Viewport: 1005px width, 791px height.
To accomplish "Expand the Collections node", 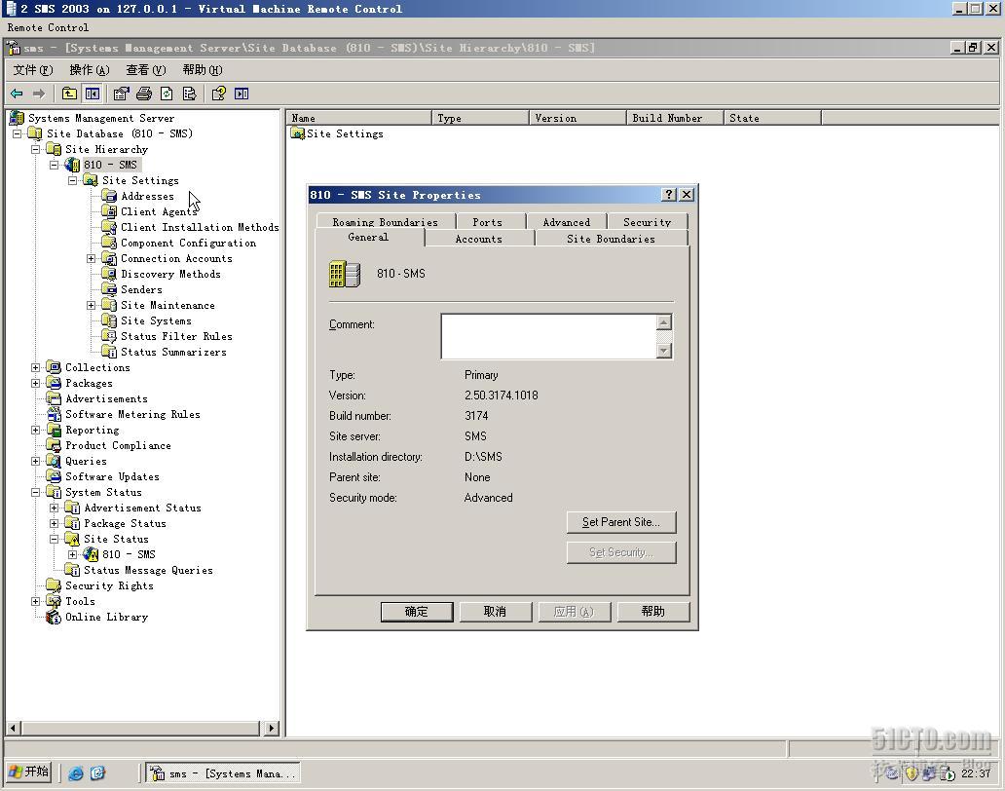I will pyautogui.click(x=36, y=367).
